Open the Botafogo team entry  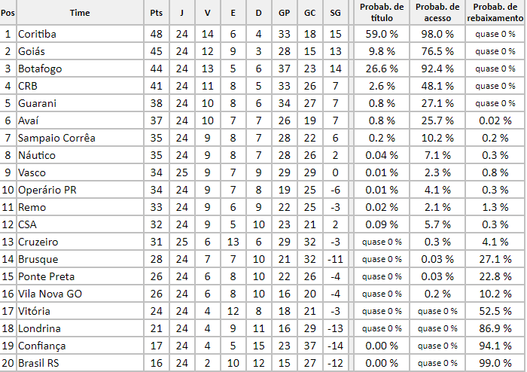pyautogui.click(x=40, y=69)
